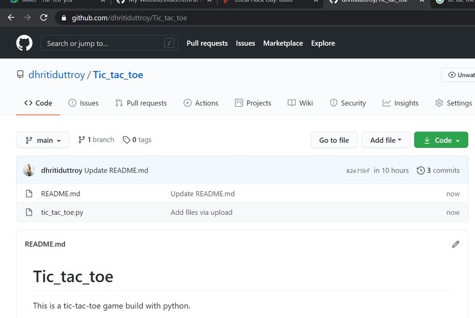Open the dhritiduttroy owner link
Screen dimensions: 475x318
coord(57,75)
